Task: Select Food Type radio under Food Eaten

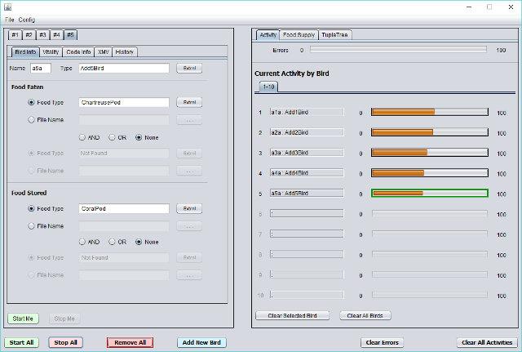Action: point(31,102)
